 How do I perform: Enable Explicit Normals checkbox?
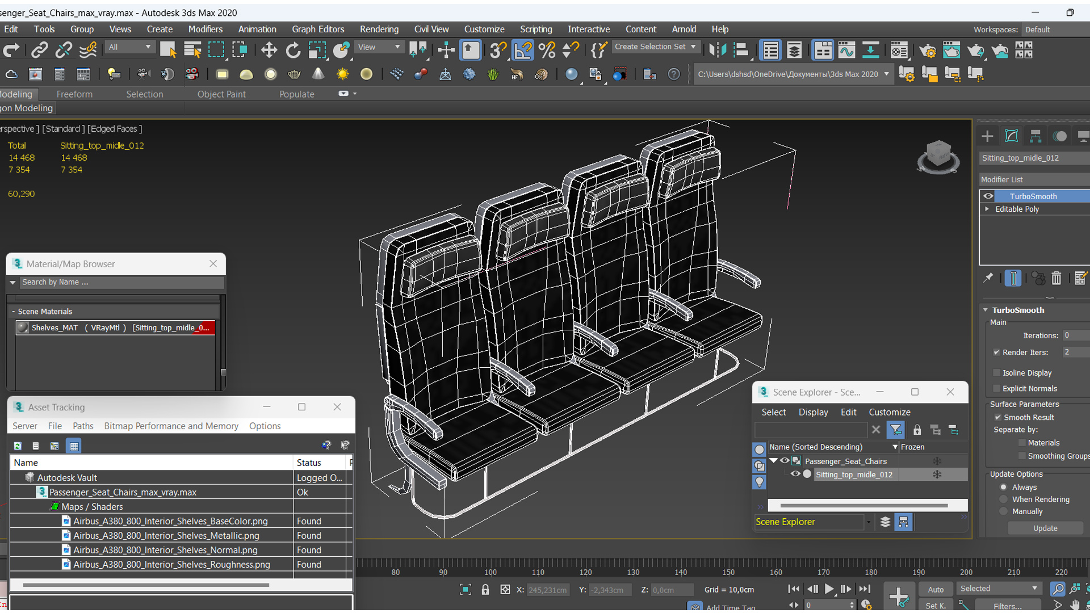point(997,389)
